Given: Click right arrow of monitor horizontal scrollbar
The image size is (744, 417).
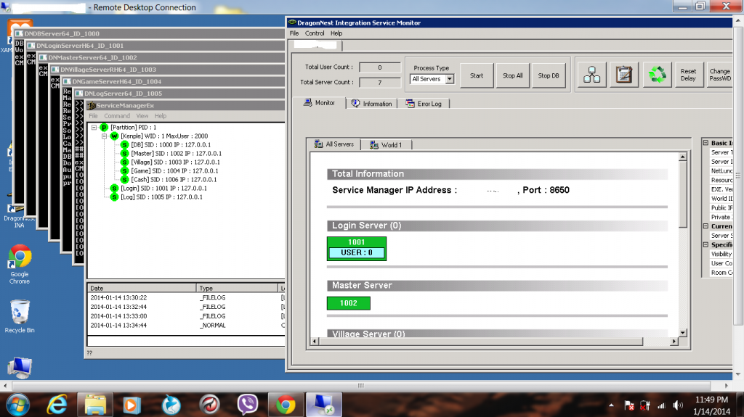Looking at the screenshot, I should tap(674, 341).
